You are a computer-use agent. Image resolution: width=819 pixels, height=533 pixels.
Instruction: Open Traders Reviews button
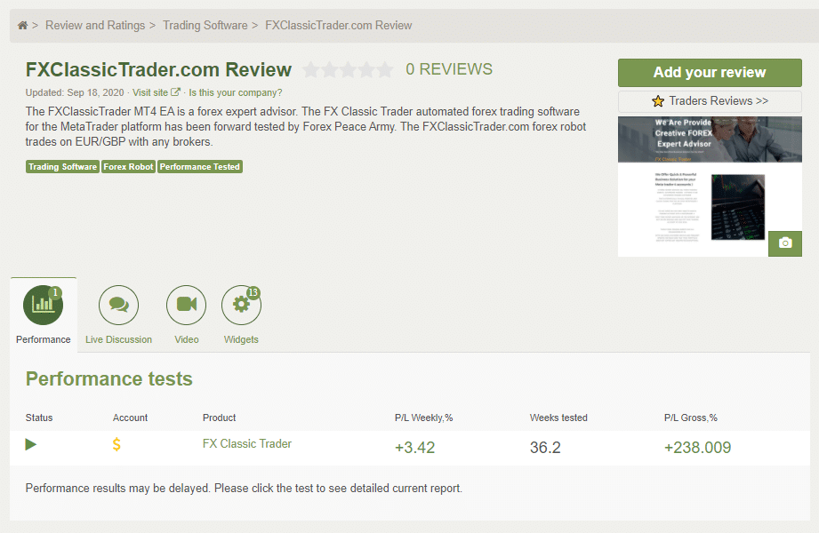(710, 101)
